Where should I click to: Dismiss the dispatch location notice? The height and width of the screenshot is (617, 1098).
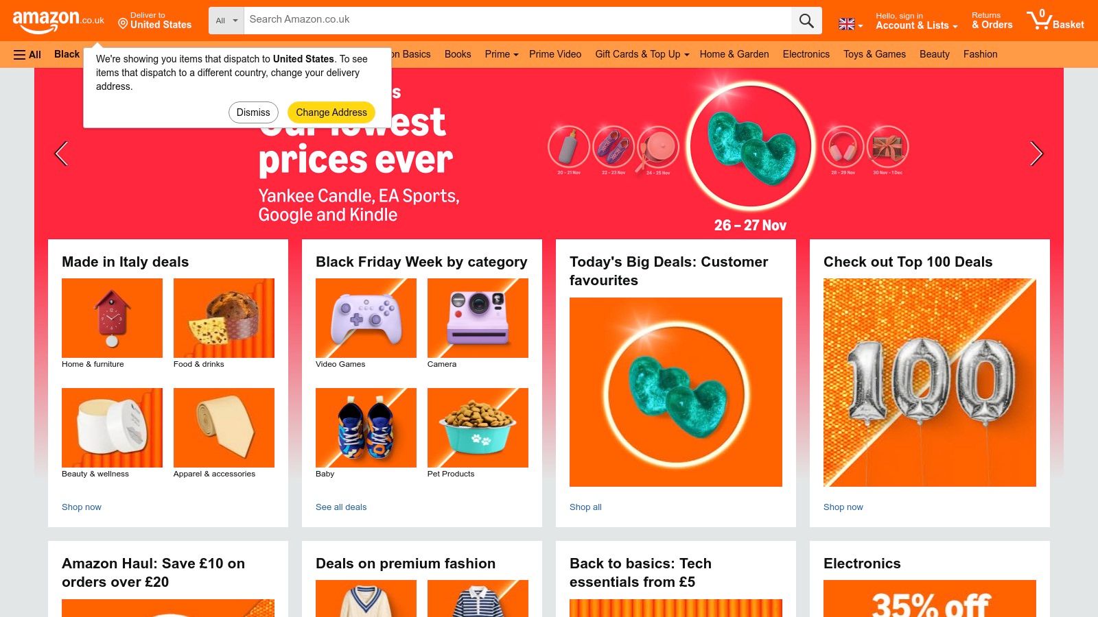tap(253, 112)
